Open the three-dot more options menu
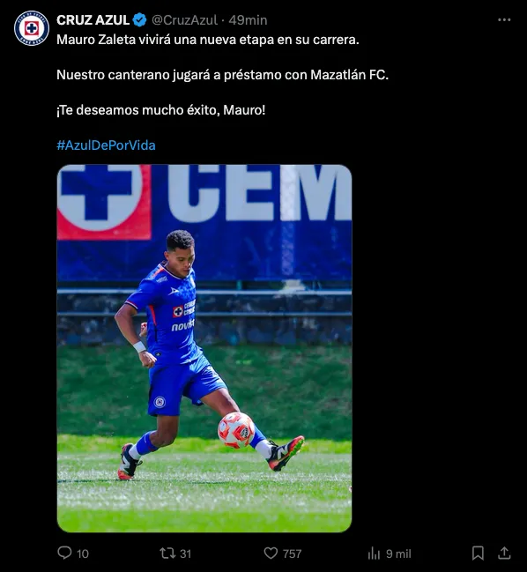527x572 pixels. 504,20
